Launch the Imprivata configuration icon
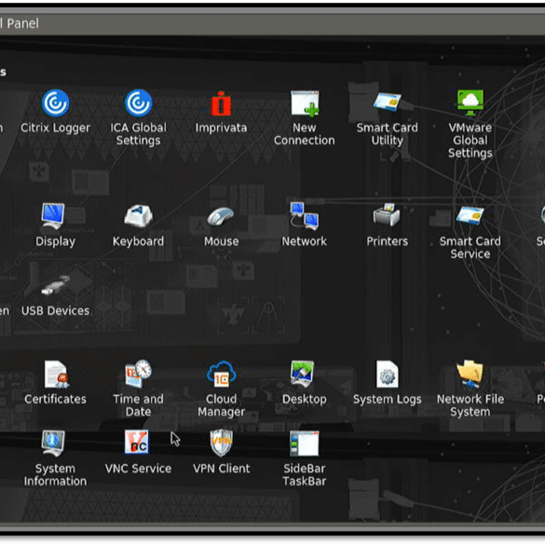 [221, 103]
